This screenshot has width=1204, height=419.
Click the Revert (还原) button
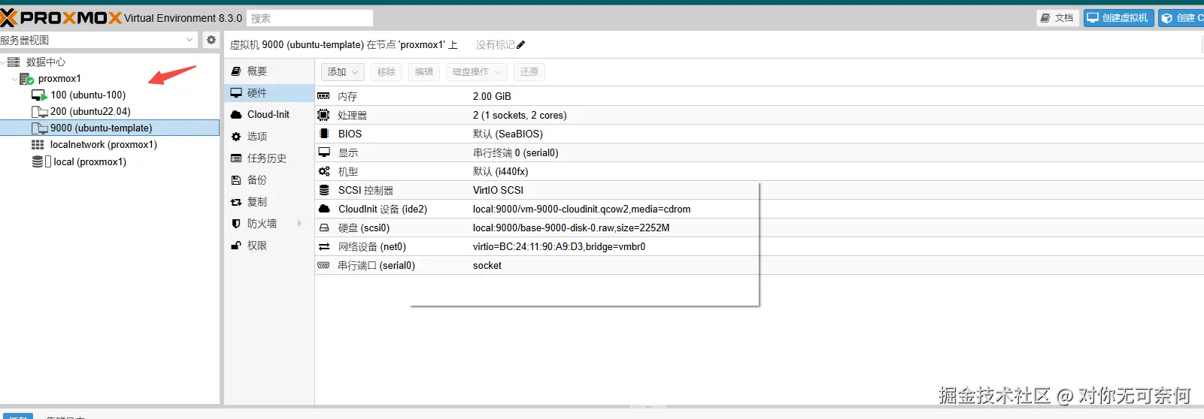click(x=529, y=72)
